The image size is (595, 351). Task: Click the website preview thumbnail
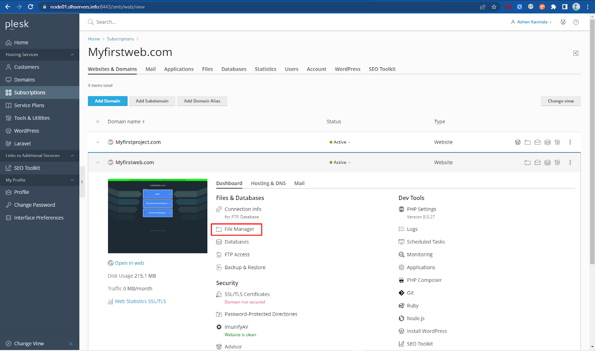tap(157, 216)
